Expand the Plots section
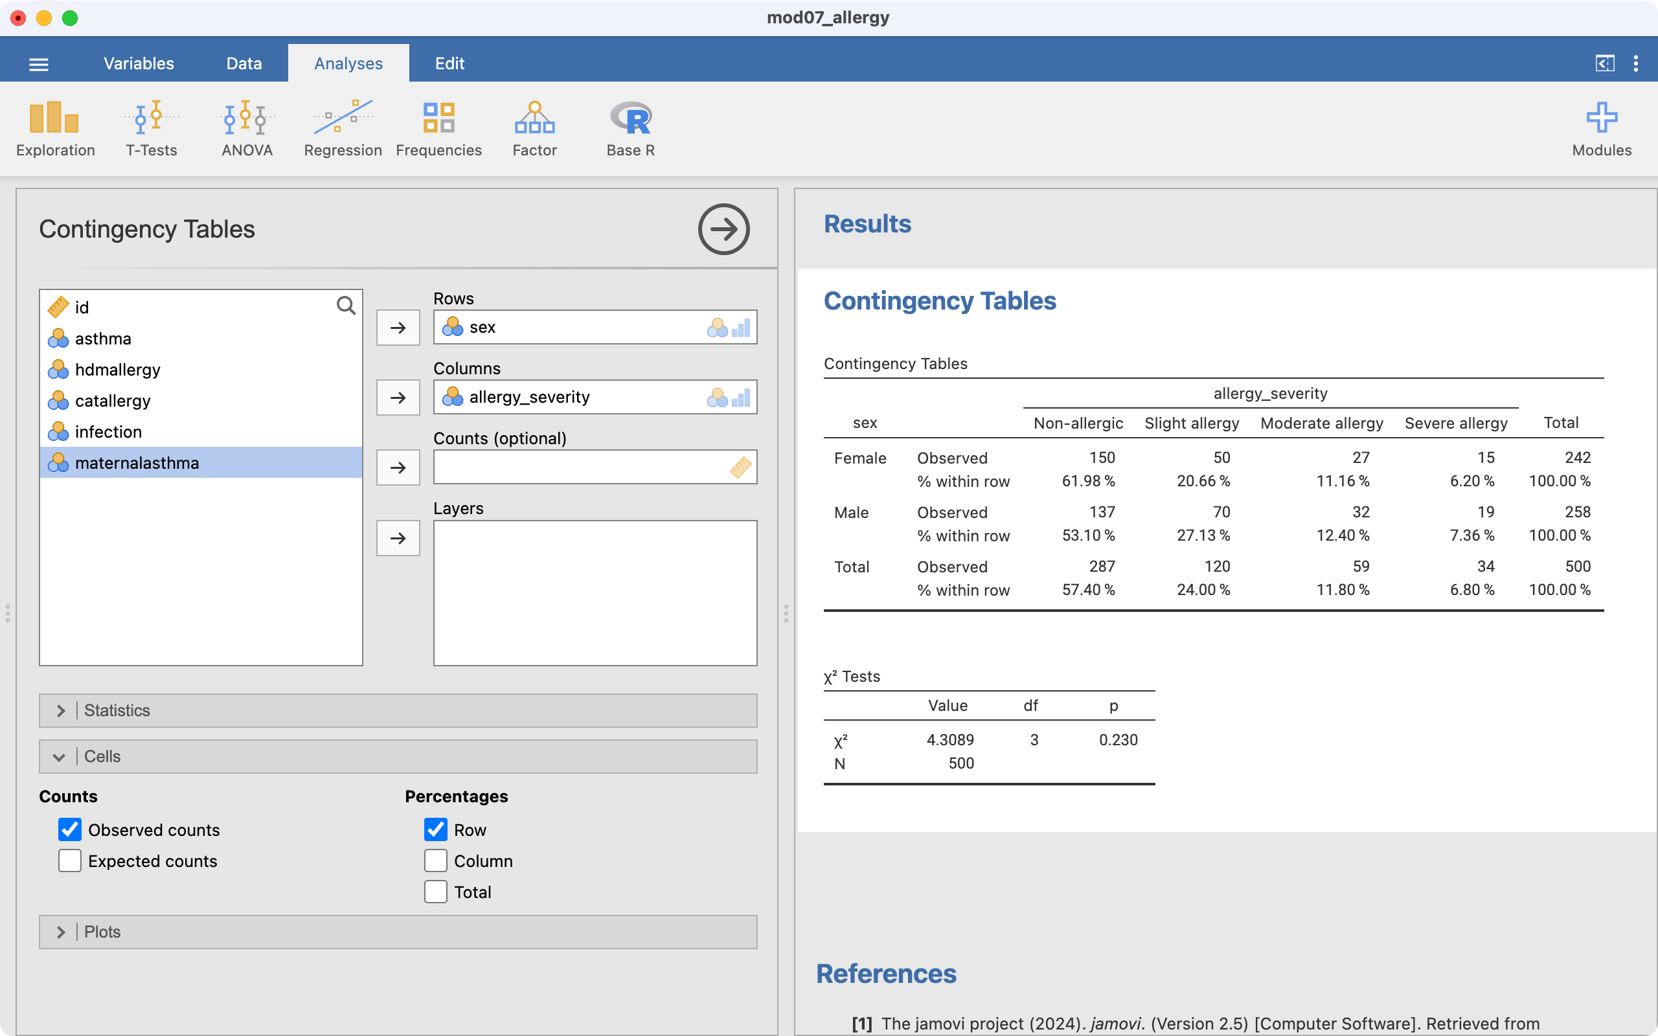Viewport: 1658px width, 1036px height. click(x=398, y=932)
